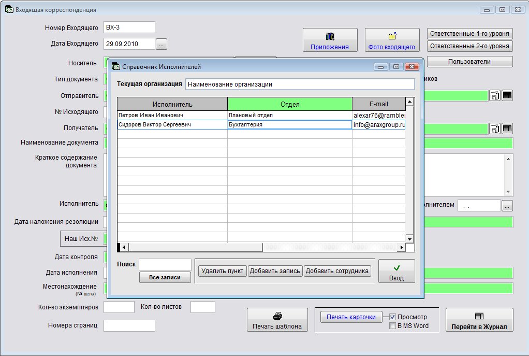The image size is (529, 356).
Task: Click the Отдел column header
Action: click(290, 104)
